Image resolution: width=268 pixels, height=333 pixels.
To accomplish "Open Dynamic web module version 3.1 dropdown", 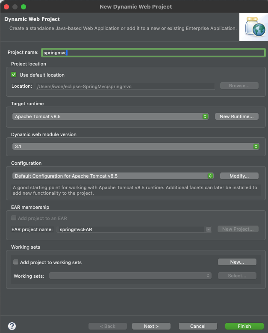I will point(135,146).
